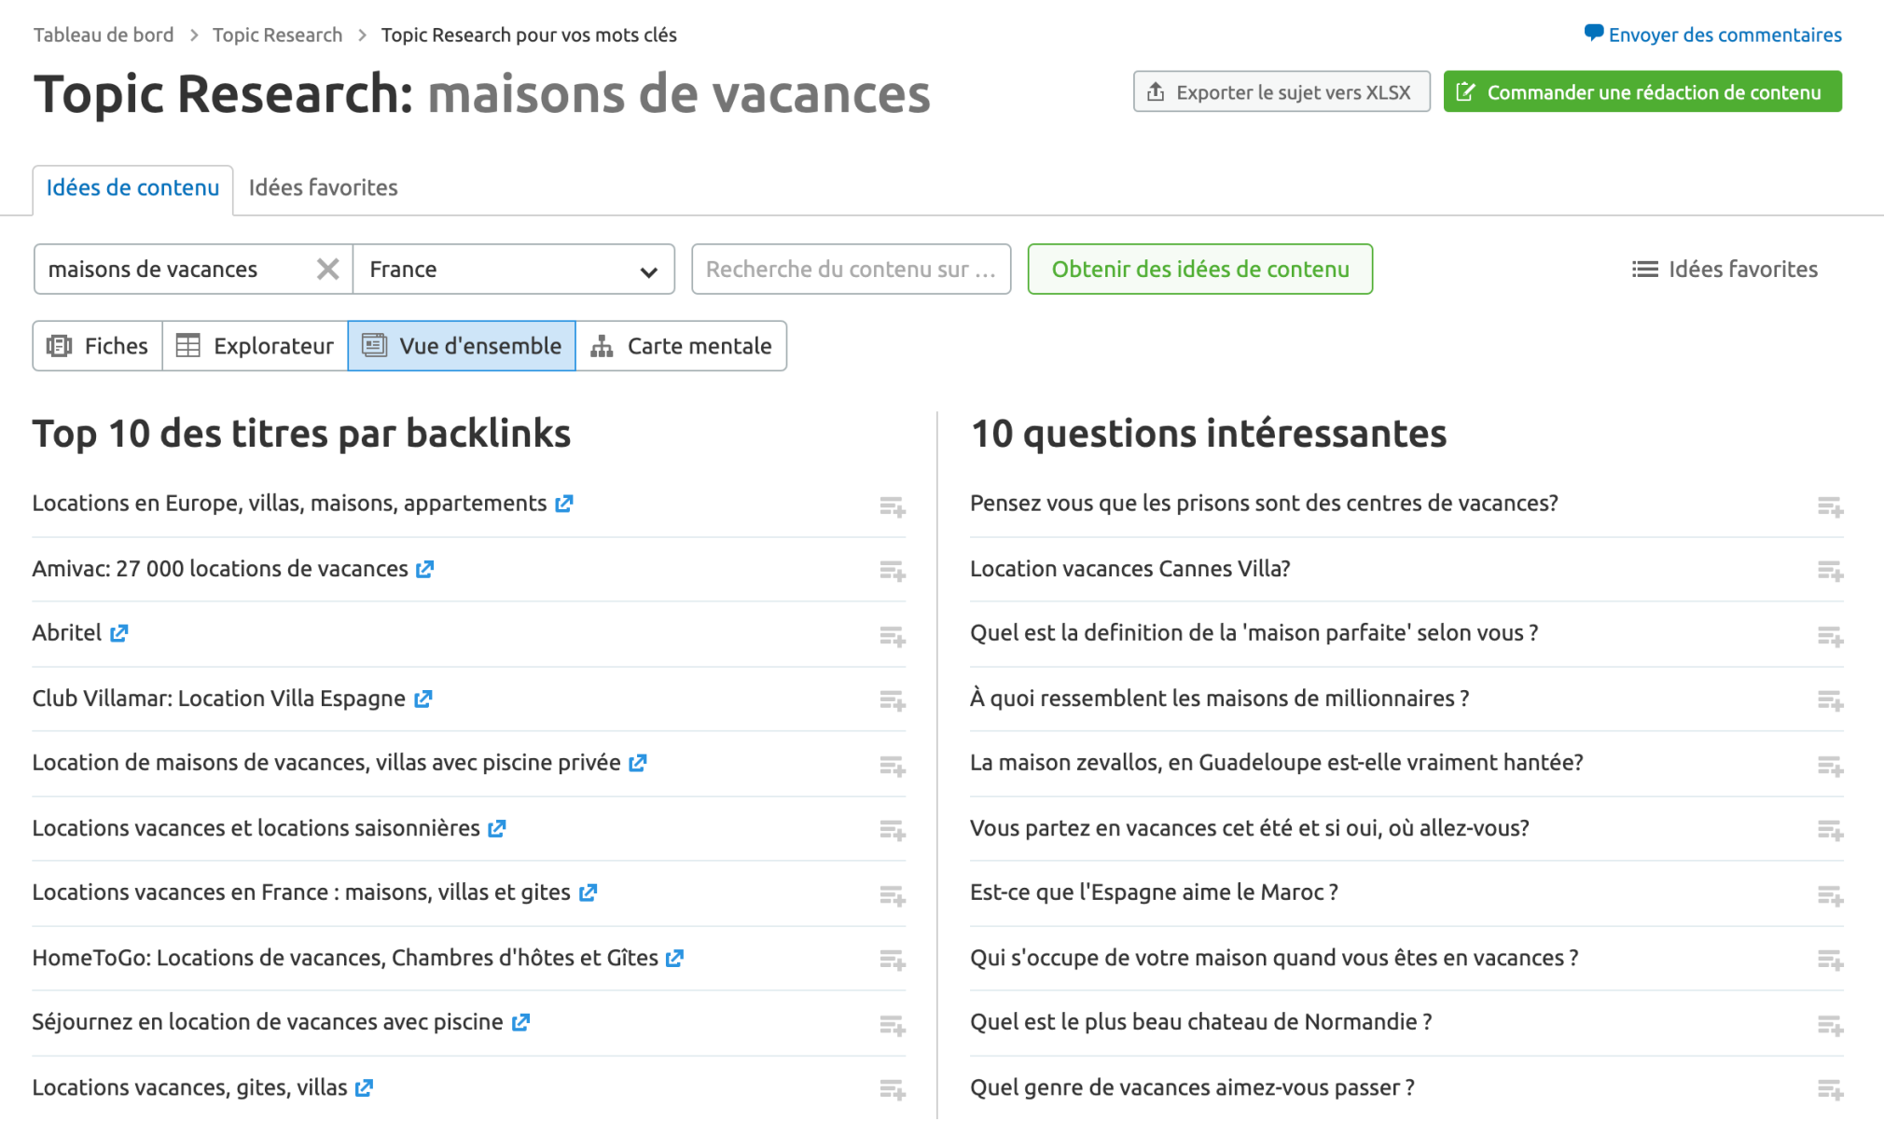Click the 'Recherche du contenu sur' search field
The width and height of the screenshot is (1884, 1148).
[x=850, y=269]
